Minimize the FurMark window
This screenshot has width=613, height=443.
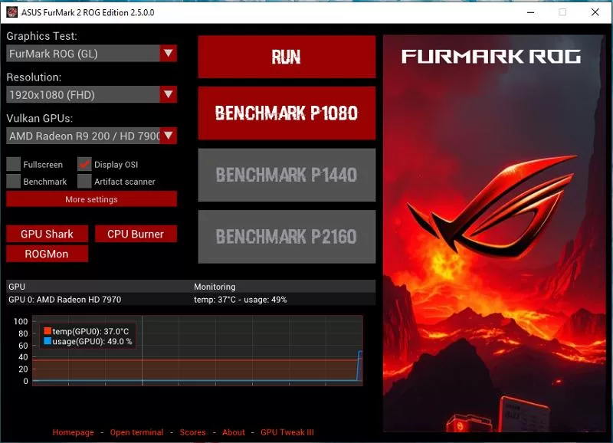[530, 12]
